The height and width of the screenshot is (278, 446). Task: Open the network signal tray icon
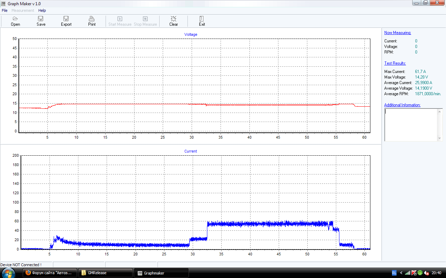coord(408,273)
